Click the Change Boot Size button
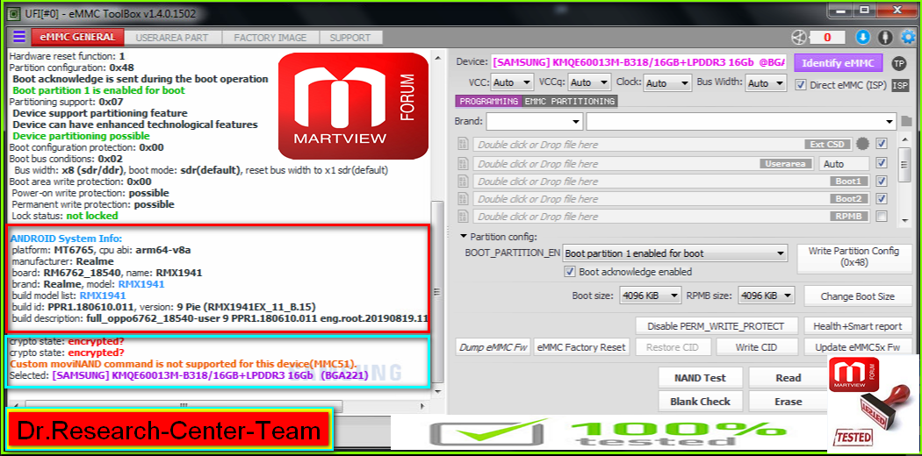Image resolution: width=922 pixels, height=456 pixels. 857,296
